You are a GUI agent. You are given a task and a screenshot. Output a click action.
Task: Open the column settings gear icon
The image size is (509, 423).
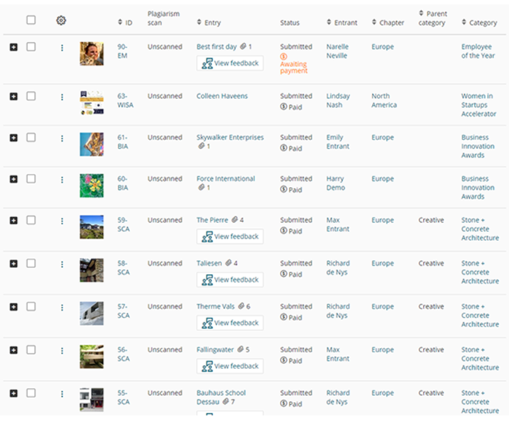click(x=61, y=20)
